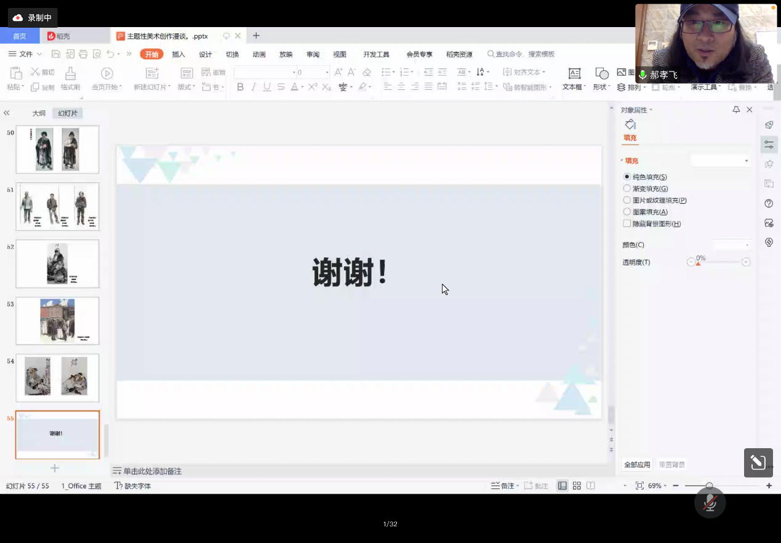Switch to the Outline (大纲) tab
The image size is (781, 543).
39,113
